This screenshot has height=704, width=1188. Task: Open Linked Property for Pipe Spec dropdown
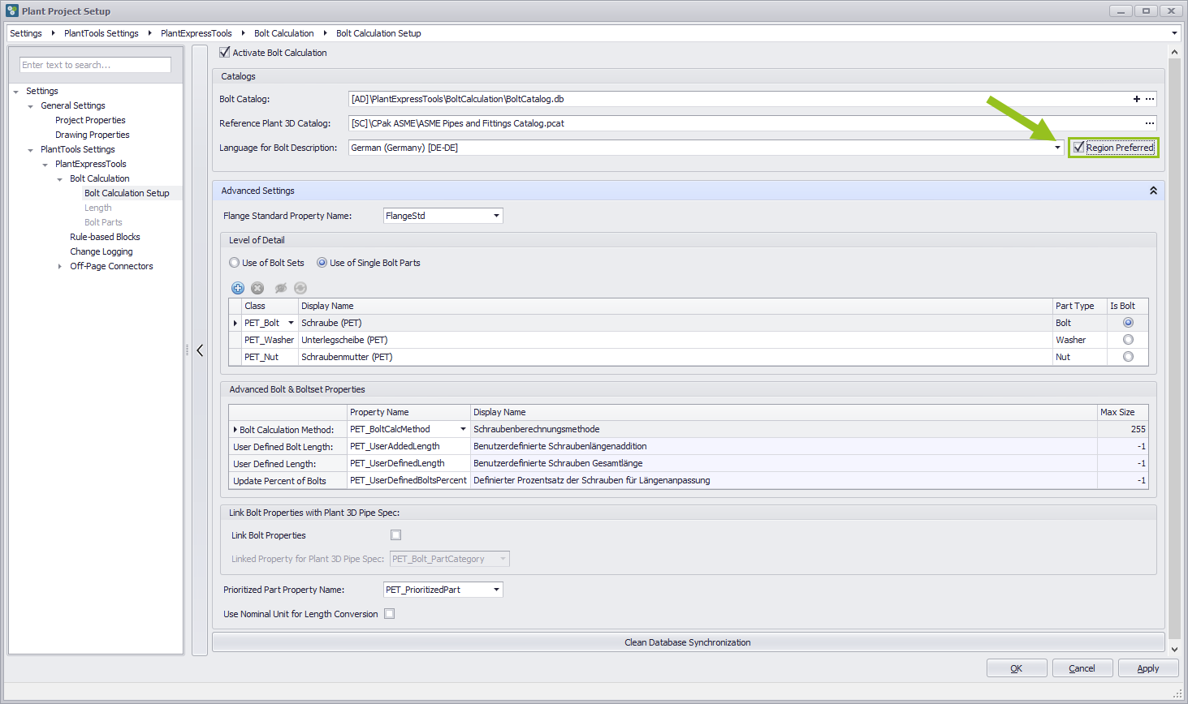(x=503, y=559)
